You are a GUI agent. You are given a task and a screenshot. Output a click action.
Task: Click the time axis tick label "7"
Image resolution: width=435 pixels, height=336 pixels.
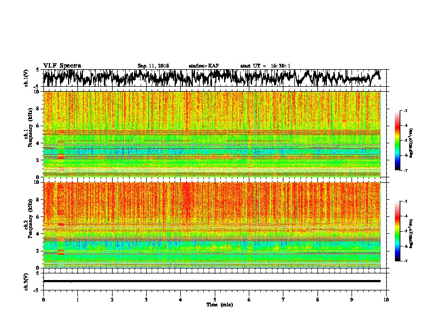click(x=283, y=300)
